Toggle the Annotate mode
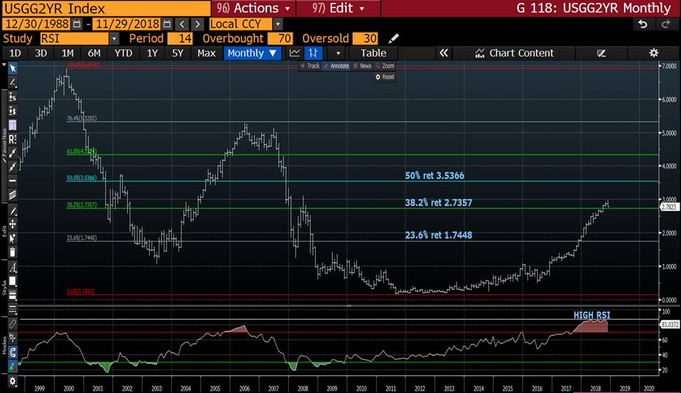This screenshot has height=393, width=681. click(x=336, y=66)
